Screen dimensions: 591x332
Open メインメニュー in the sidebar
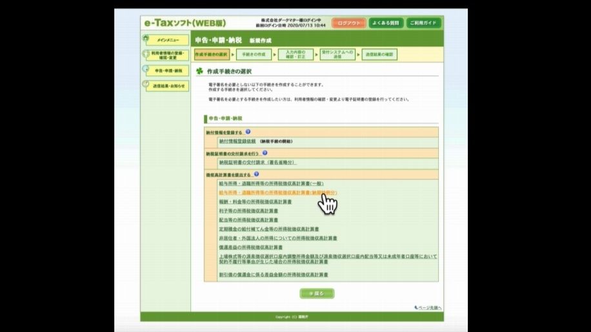(x=167, y=40)
